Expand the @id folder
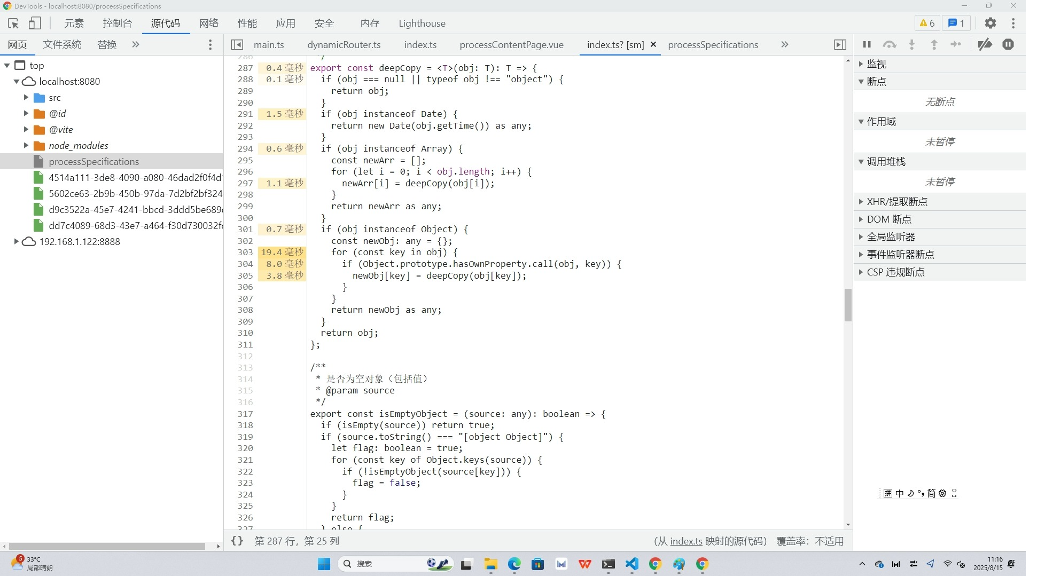The width and height of the screenshot is (1045, 576). point(26,114)
